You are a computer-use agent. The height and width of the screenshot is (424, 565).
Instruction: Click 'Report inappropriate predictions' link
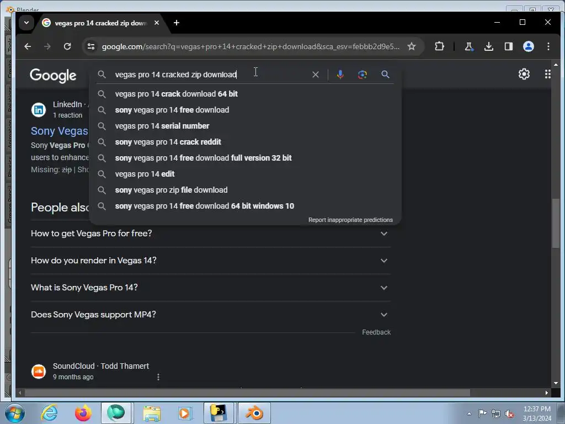coord(350,220)
